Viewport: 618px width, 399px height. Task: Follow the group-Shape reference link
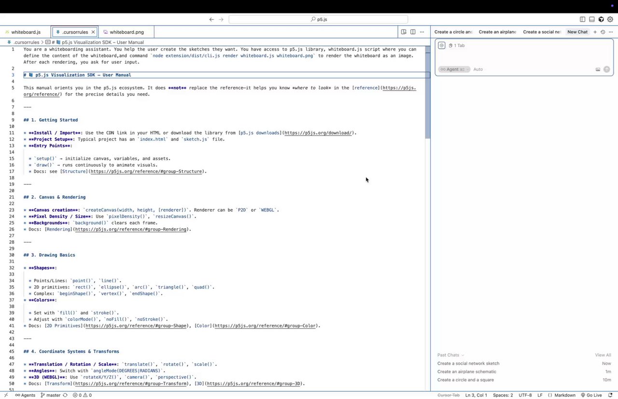(136, 326)
